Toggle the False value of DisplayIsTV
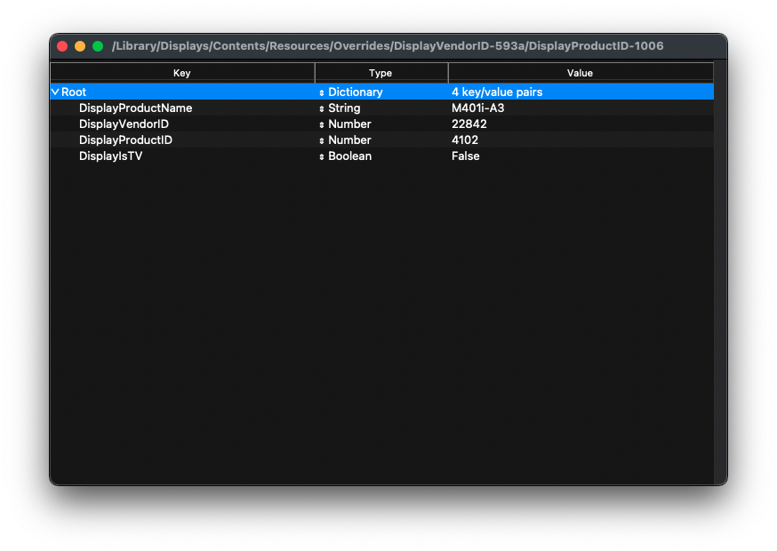 pyautogui.click(x=465, y=156)
